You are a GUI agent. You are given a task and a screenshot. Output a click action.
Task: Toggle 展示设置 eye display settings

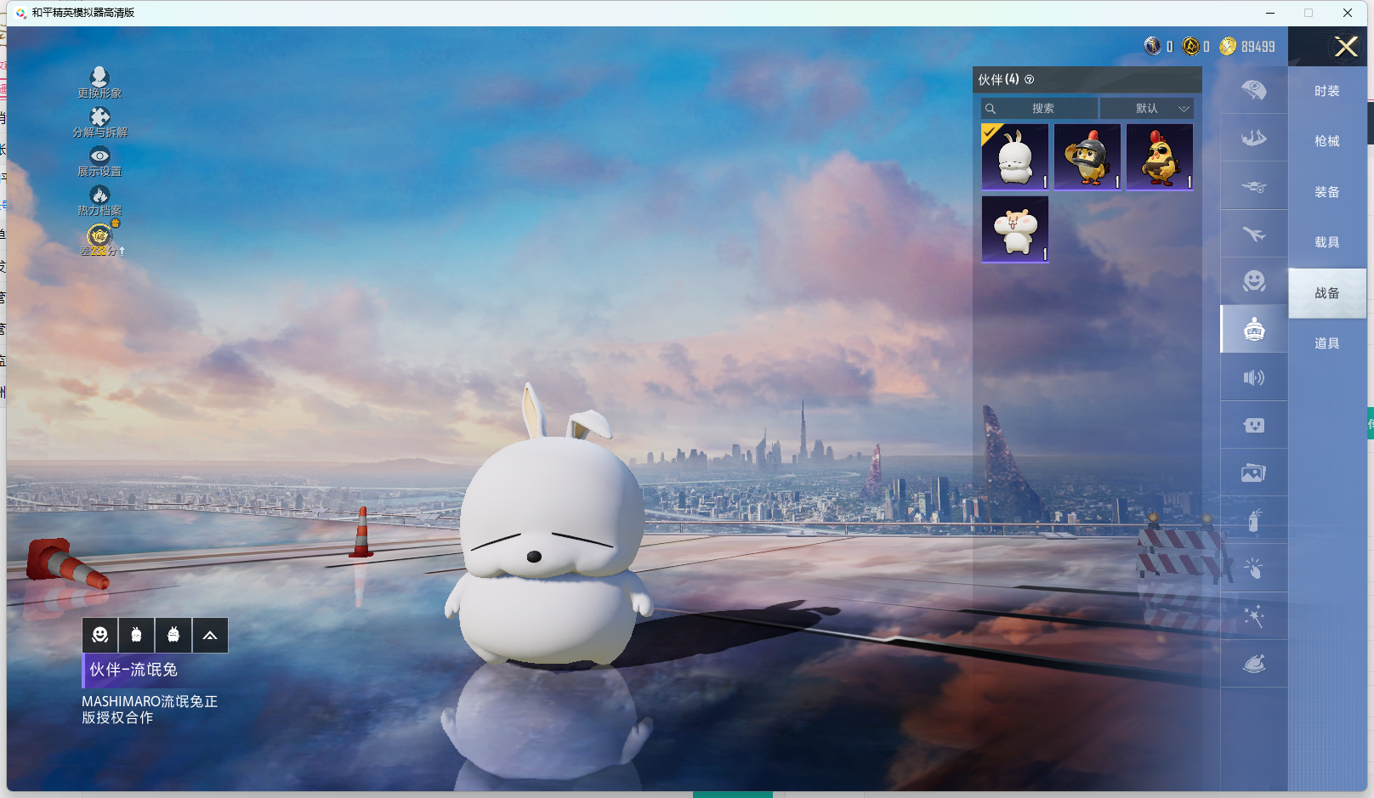point(99,157)
